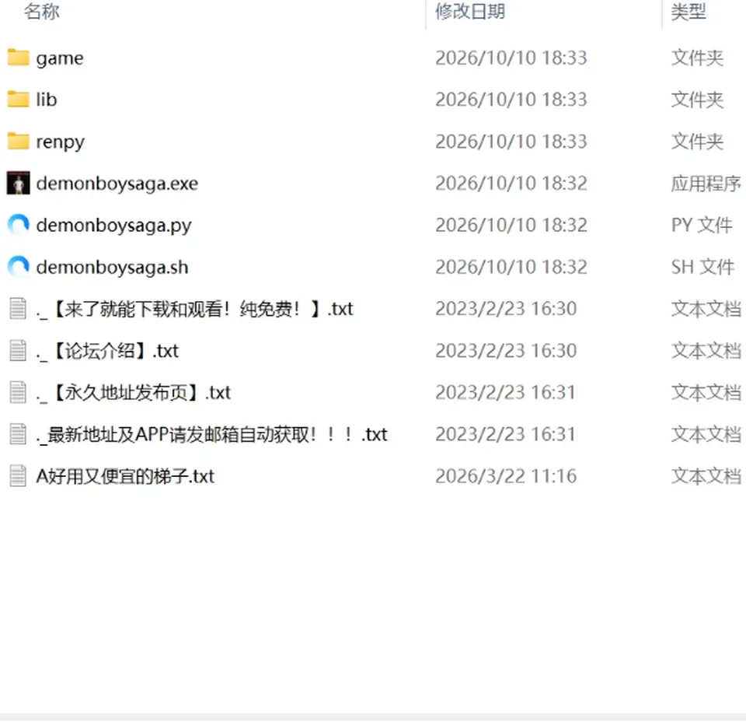This screenshot has width=746, height=722.
Task: Select the demonboysaga.exe application icon
Action: click(x=18, y=183)
